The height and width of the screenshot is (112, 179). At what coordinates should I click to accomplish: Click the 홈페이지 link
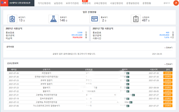click(167, 3)
